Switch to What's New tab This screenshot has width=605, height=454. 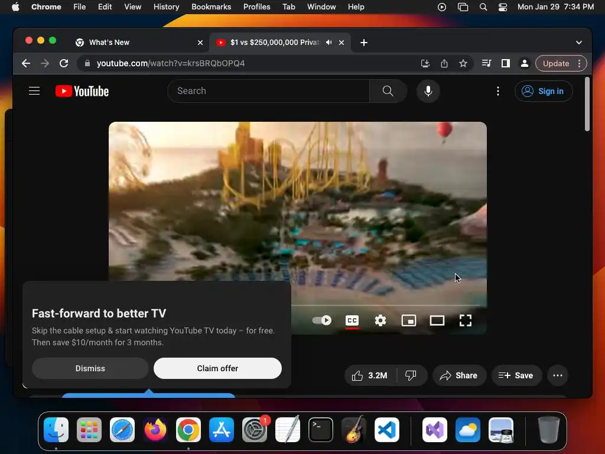point(139,43)
